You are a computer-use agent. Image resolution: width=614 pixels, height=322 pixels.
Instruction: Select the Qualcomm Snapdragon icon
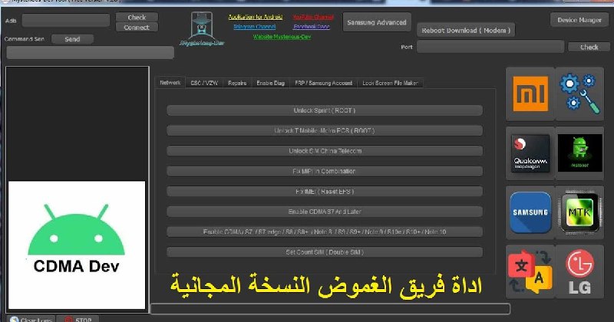coord(530,153)
